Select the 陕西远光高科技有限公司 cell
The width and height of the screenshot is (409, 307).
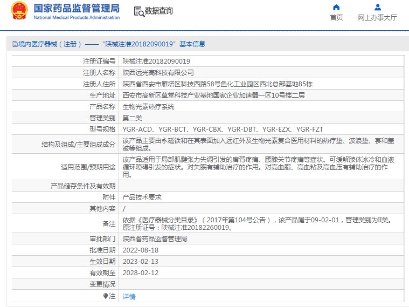tap(158, 73)
